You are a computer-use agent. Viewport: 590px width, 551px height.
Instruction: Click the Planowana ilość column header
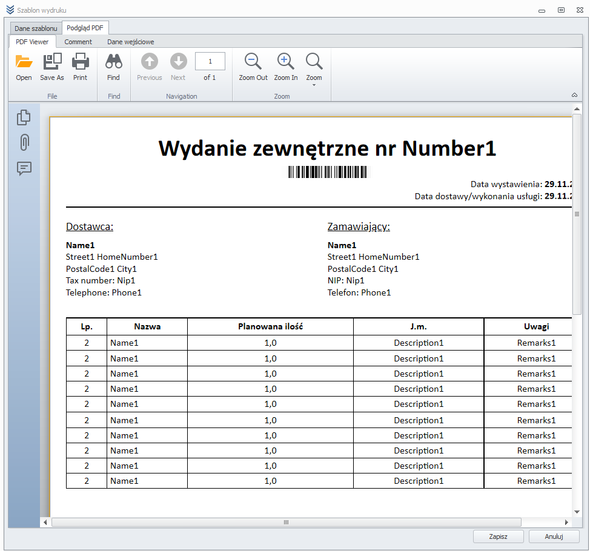(270, 326)
